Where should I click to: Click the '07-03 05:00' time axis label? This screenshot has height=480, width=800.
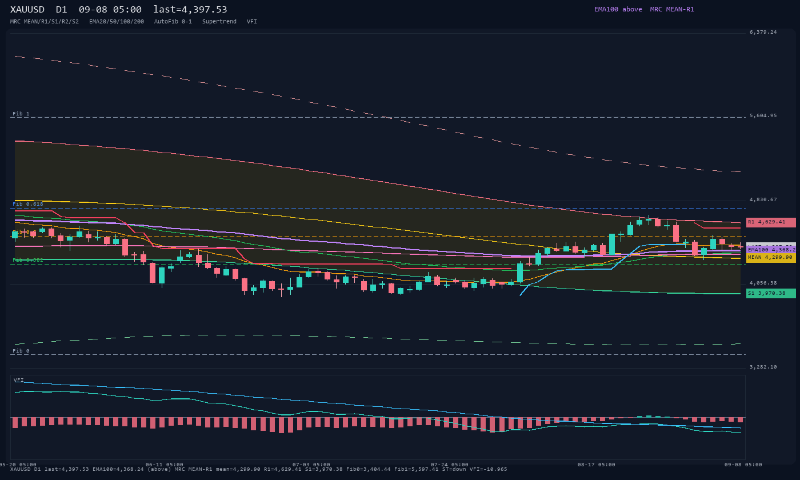pos(311,465)
